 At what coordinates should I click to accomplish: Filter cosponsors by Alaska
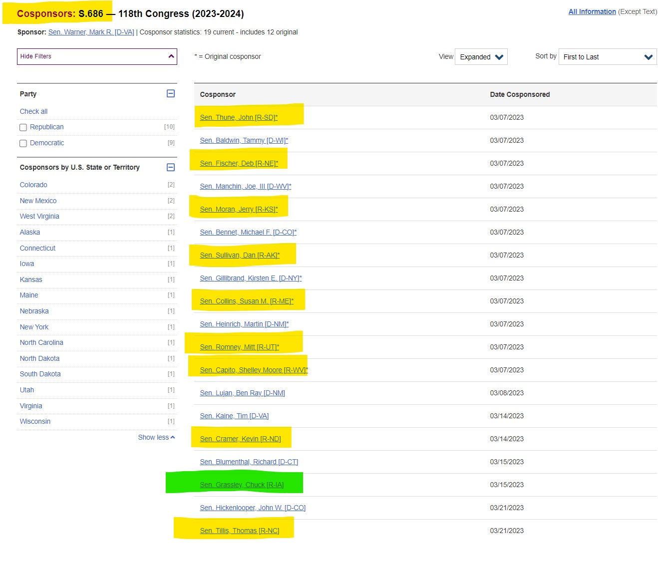point(30,232)
